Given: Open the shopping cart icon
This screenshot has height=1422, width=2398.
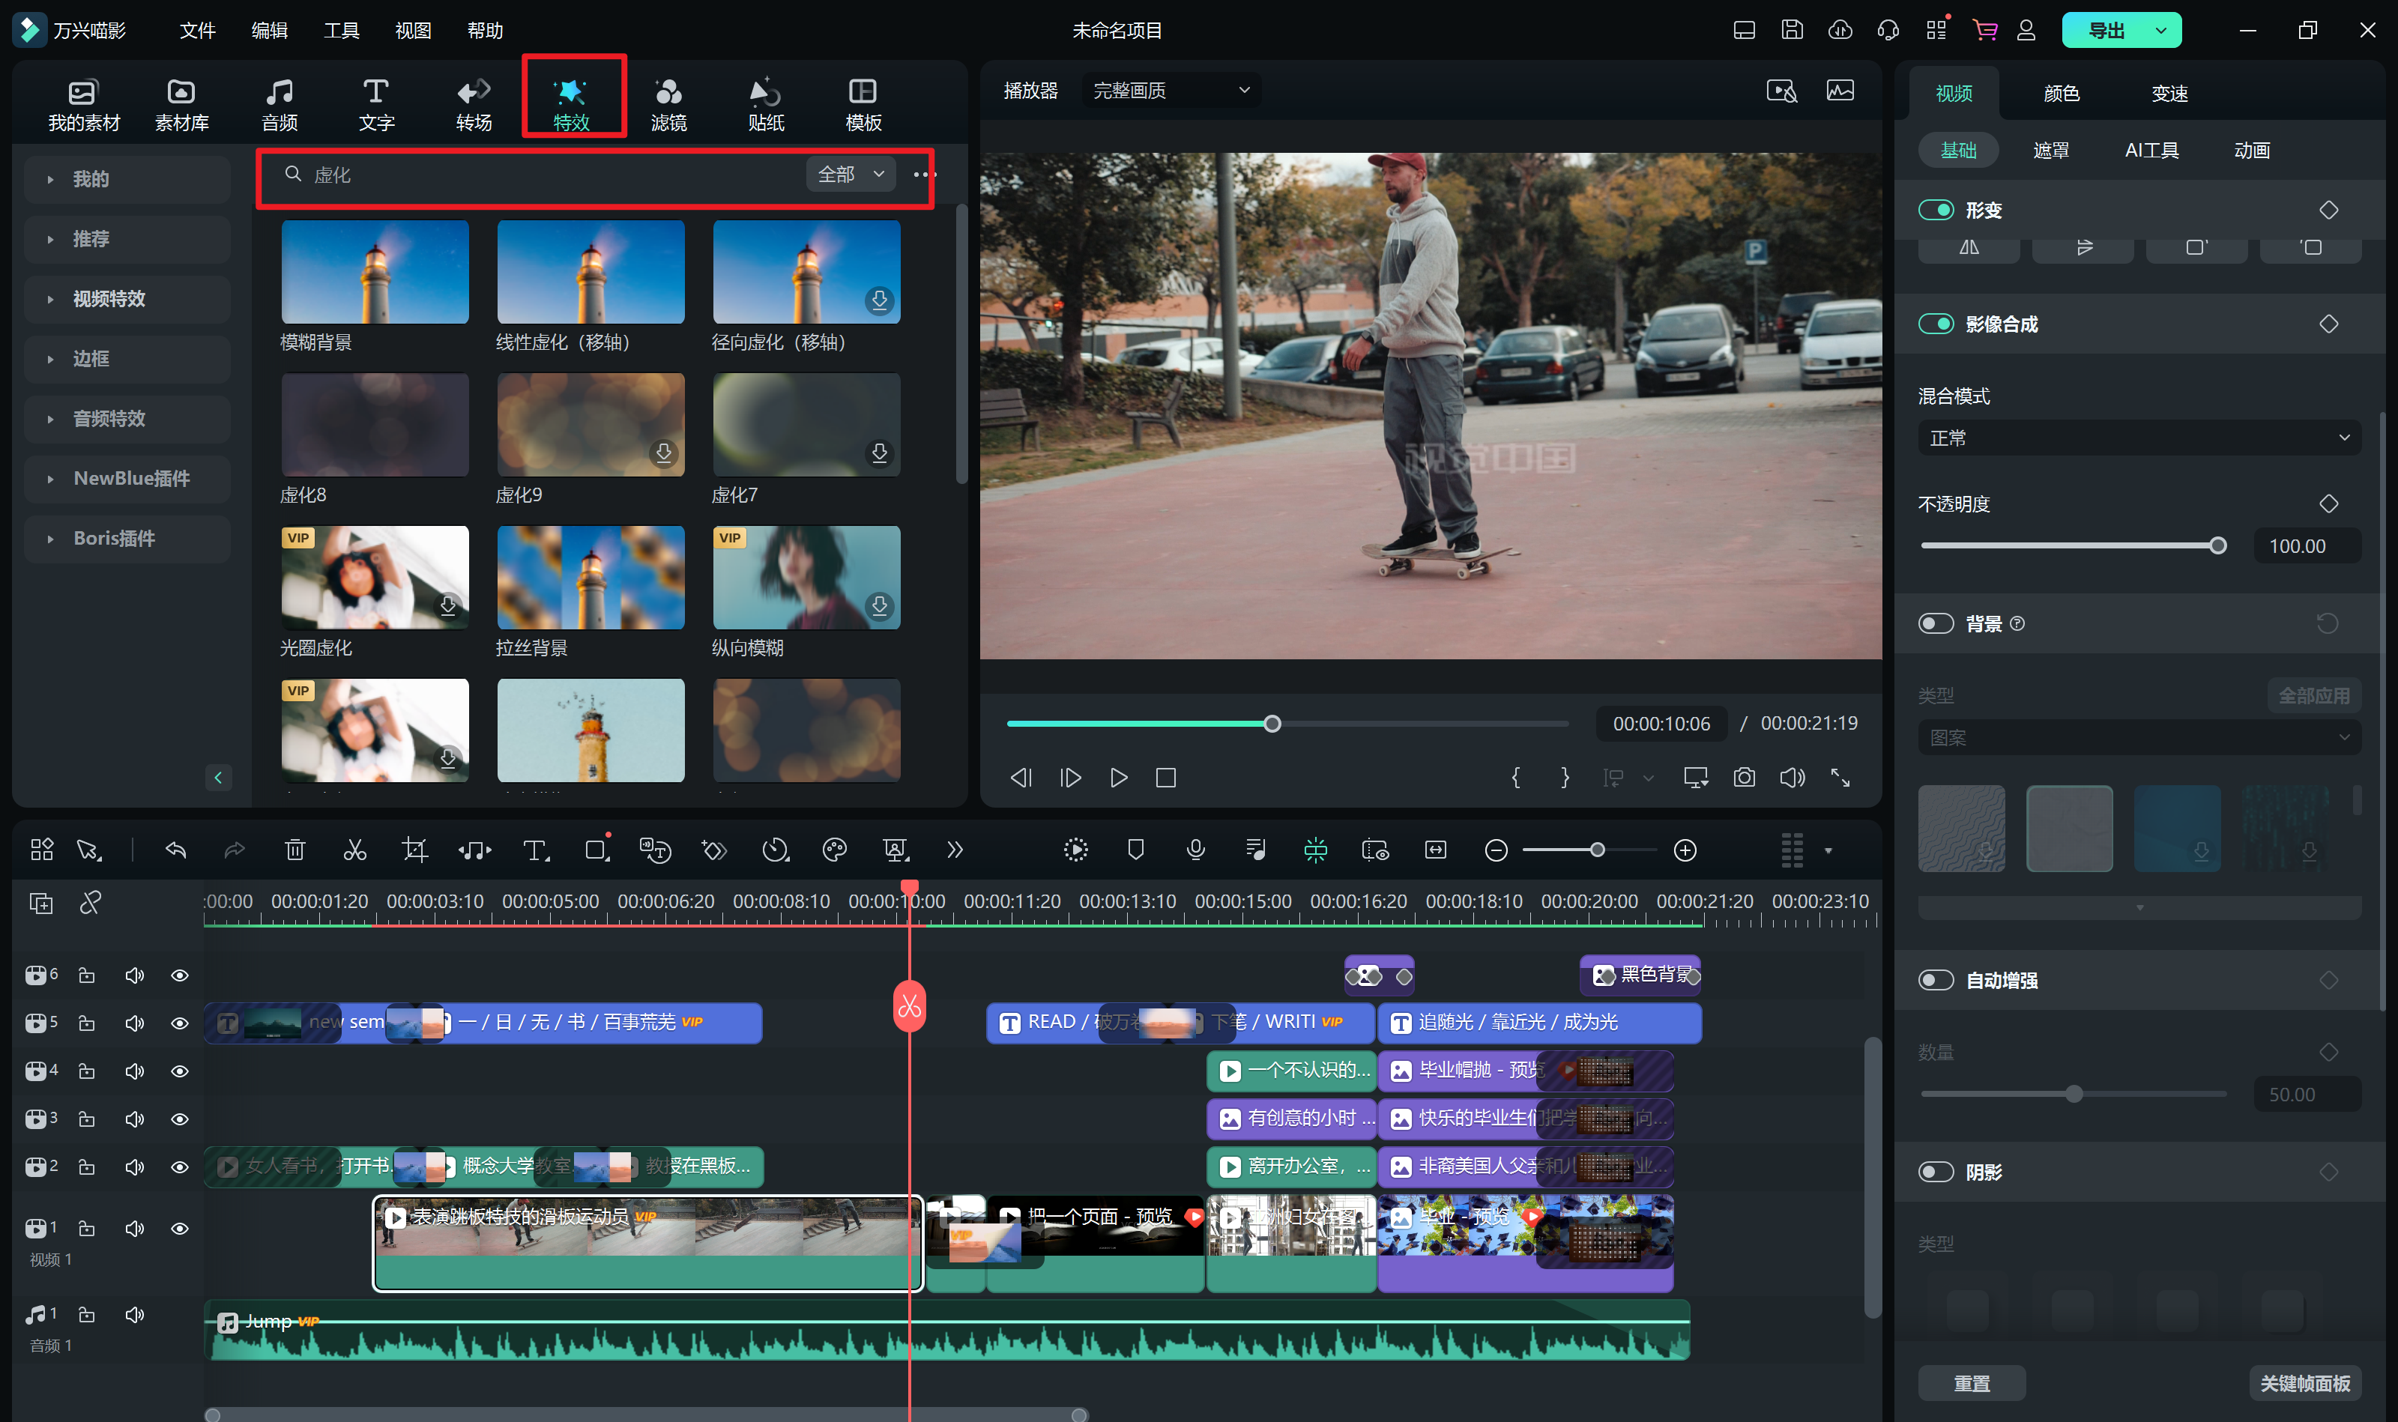Looking at the screenshot, I should pyautogui.click(x=1984, y=30).
